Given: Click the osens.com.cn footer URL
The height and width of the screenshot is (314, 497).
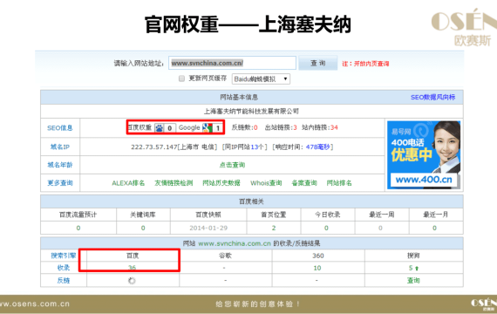Looking at the screenshot, I should [x=35, y=304].
